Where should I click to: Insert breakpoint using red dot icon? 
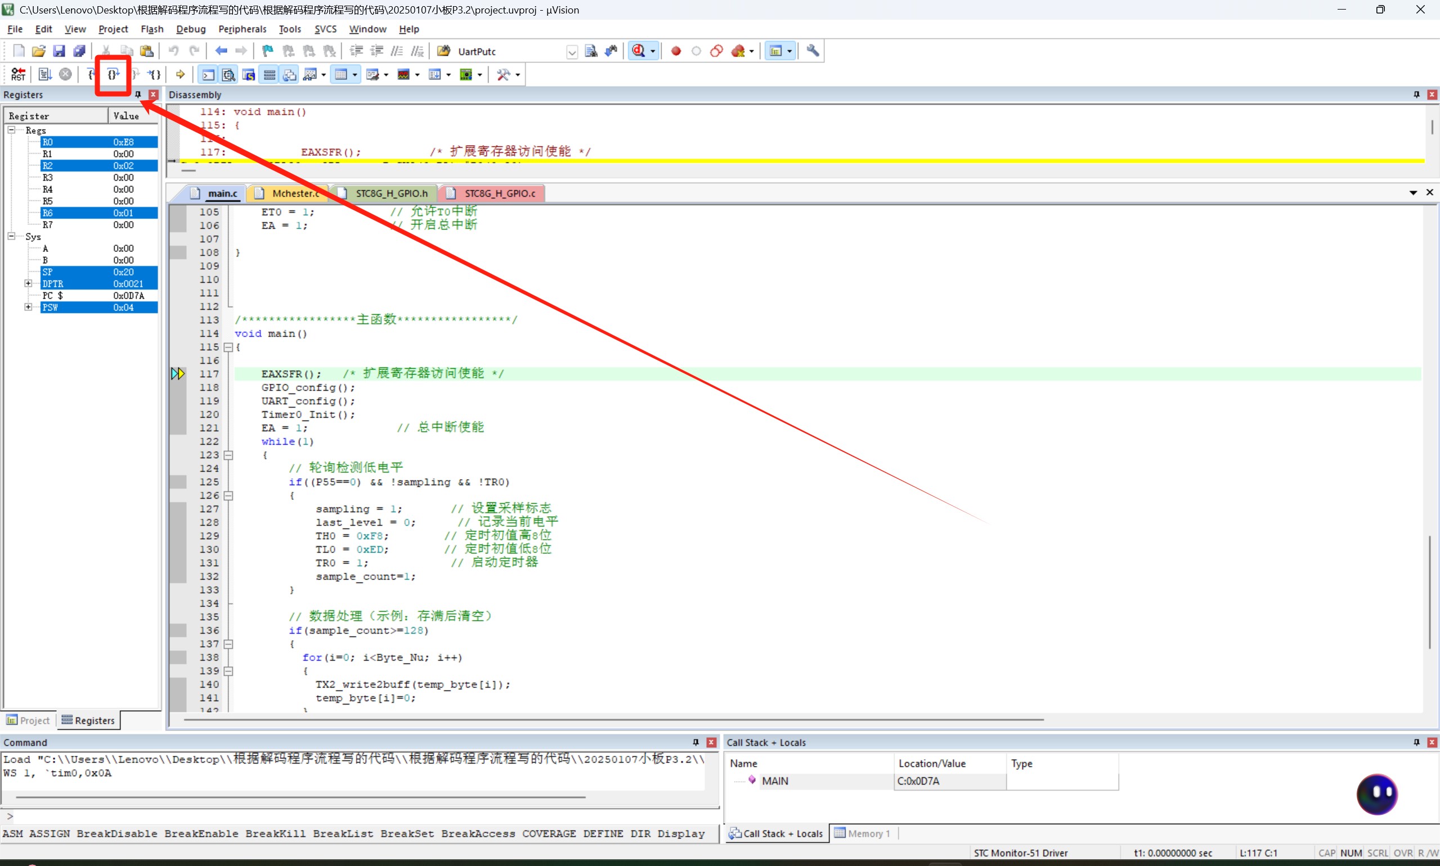pyautogui.click(x=676, y=51)
